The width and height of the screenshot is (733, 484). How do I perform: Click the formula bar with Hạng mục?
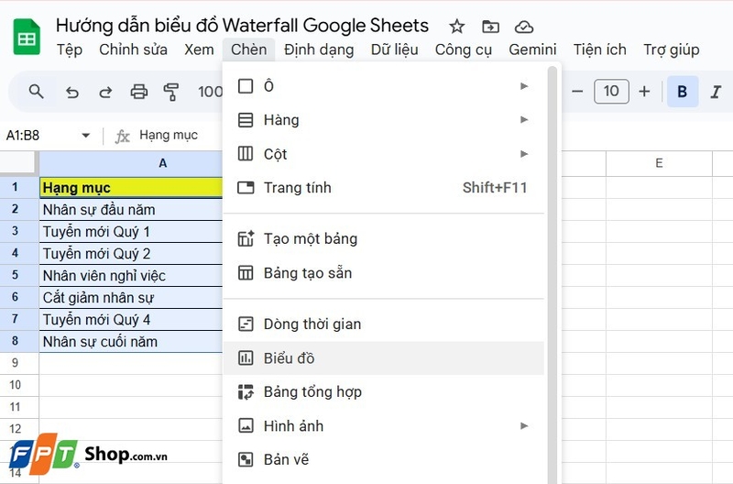click(169, 136)
